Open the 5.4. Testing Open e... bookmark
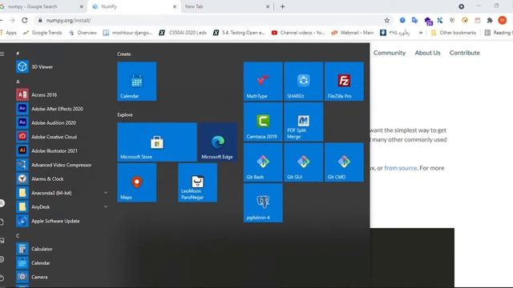Screen dimensions: 513x288 click(x=239, y=33)
